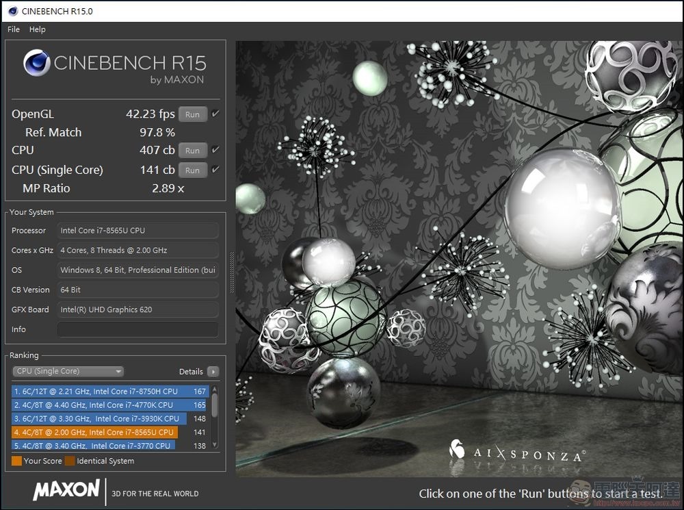Toggle the OpenGL test checkbox

tap(215, 114)
